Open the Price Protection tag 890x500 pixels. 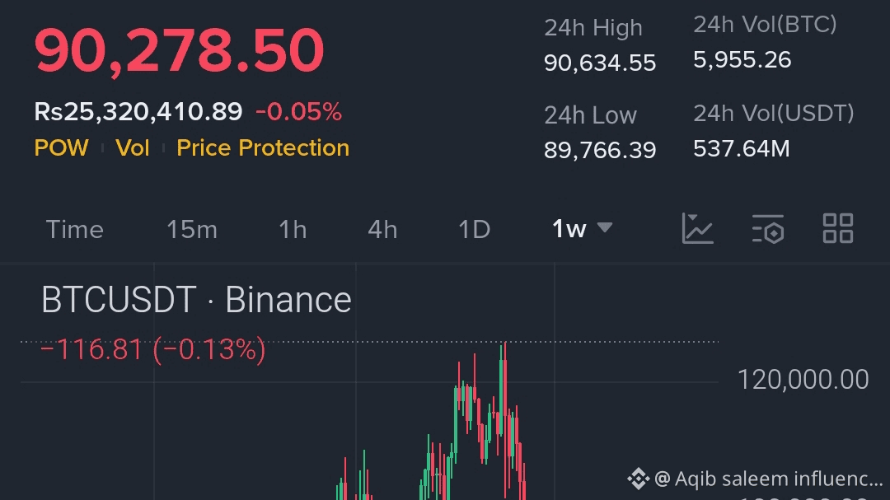(263, 148)
